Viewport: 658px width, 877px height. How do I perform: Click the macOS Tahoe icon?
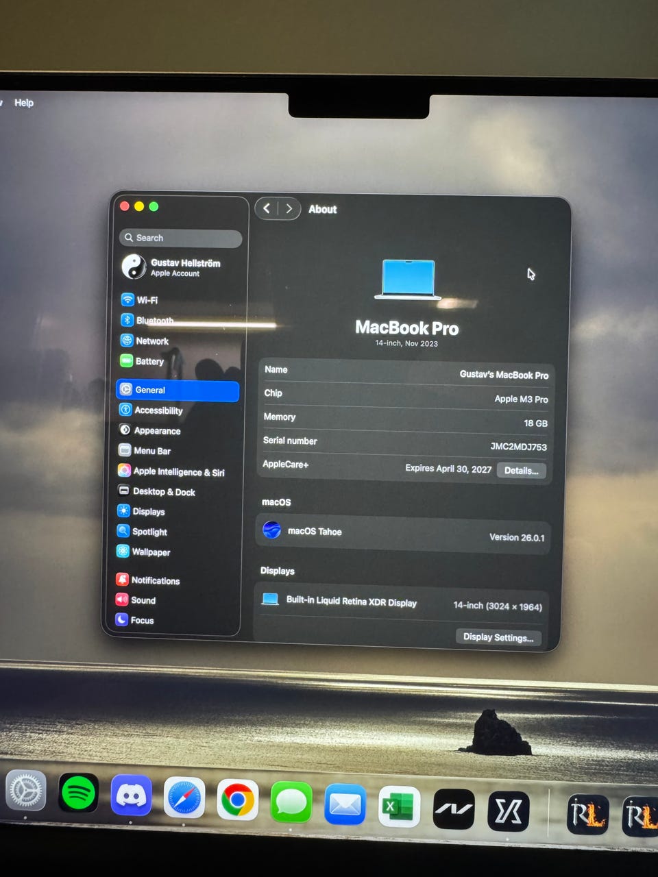pyautogui.click(x=272, y=530)
